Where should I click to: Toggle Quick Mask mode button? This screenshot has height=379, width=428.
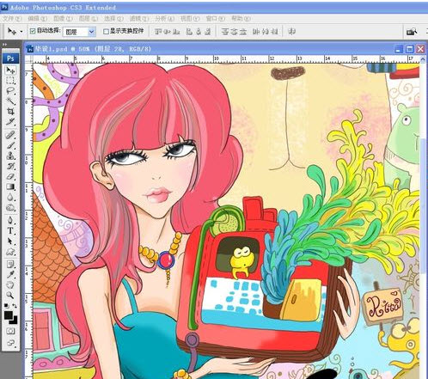point(10,331)
